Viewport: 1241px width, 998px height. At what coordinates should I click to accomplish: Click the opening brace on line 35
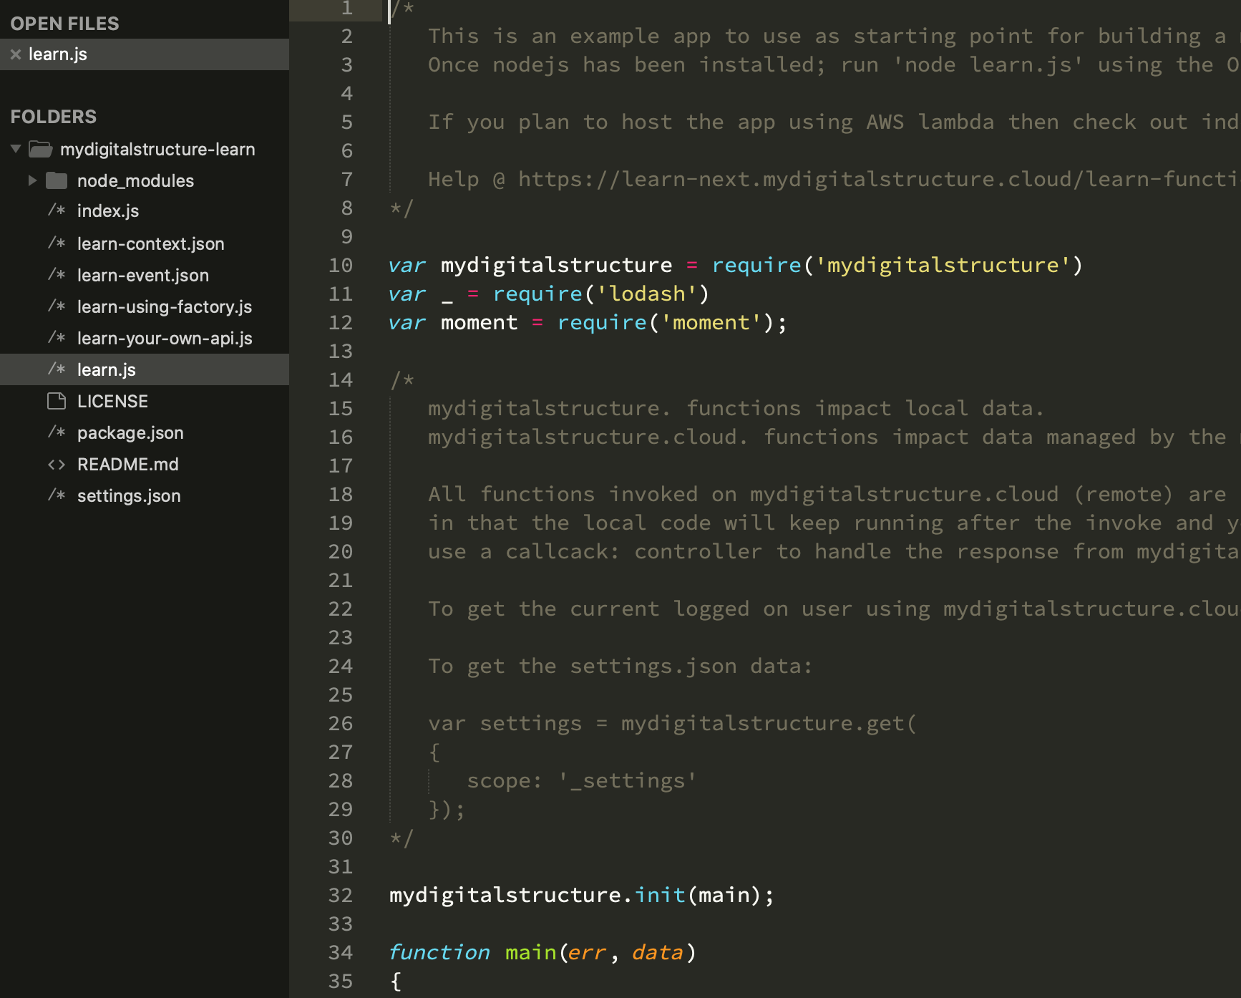396,982
